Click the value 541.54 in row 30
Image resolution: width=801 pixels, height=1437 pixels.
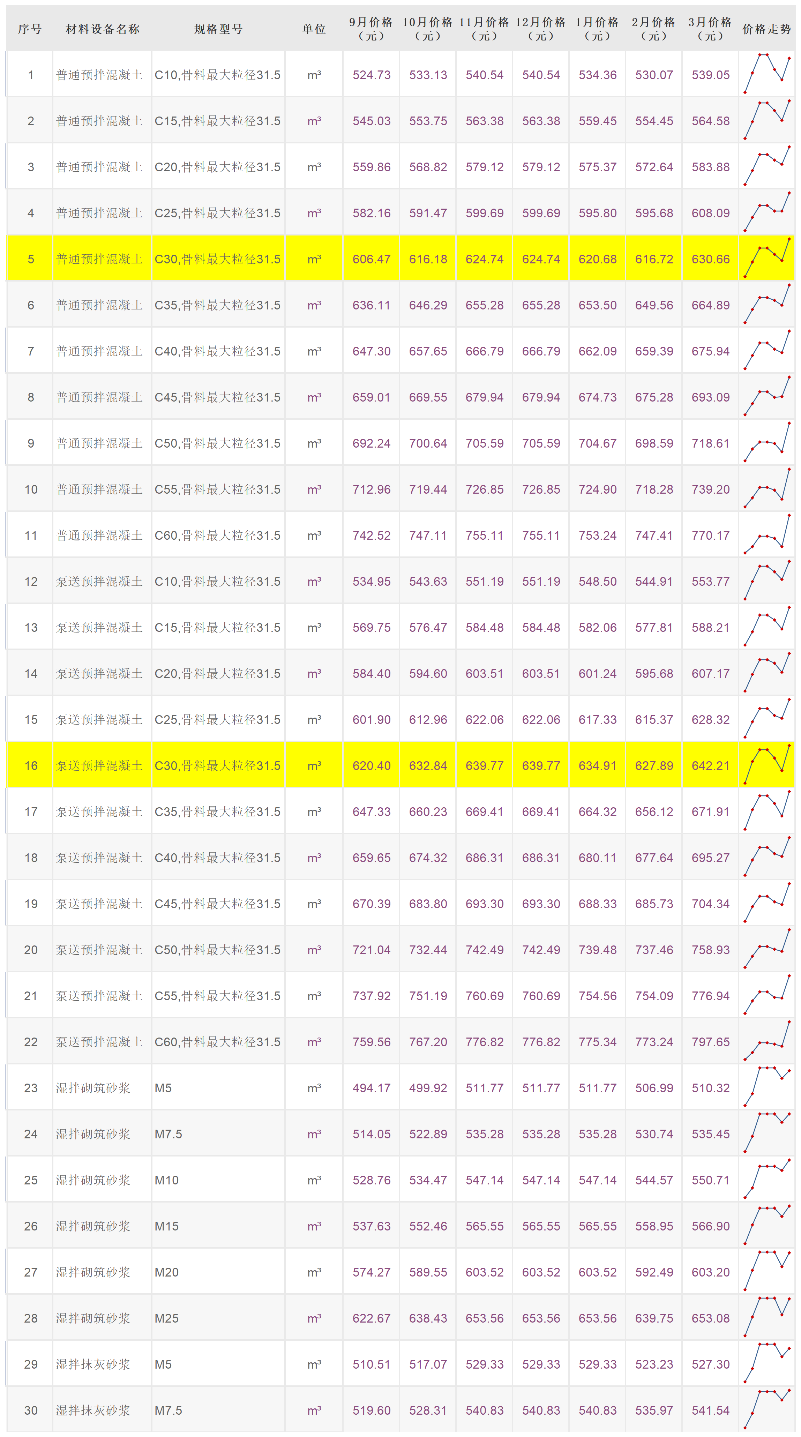711,1410
